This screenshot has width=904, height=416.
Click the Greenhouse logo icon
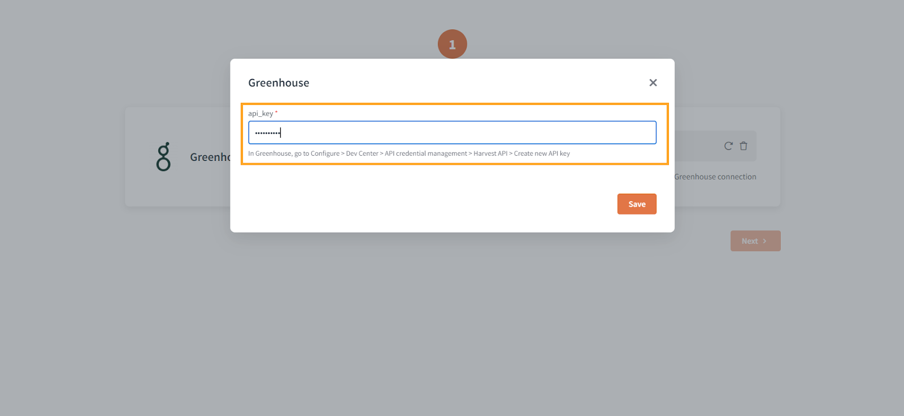pyautogui.click(x=163, y=157)
